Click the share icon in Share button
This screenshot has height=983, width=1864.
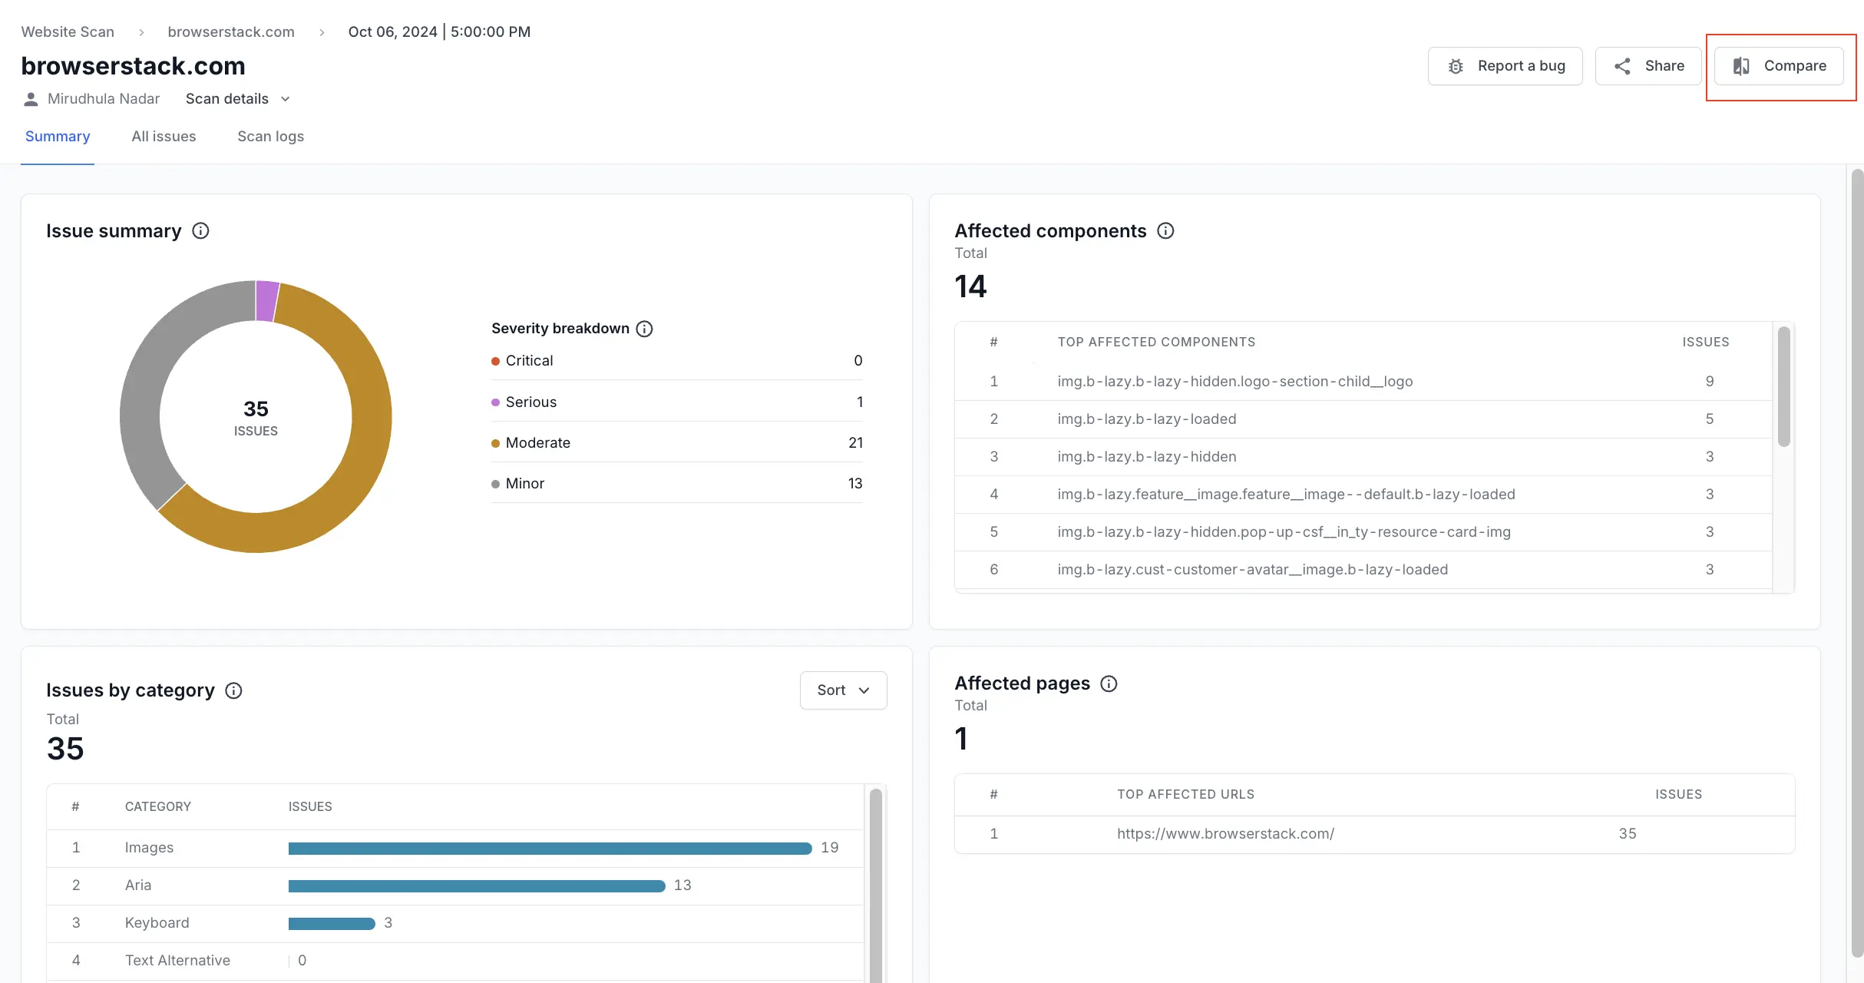(1622, 66)
